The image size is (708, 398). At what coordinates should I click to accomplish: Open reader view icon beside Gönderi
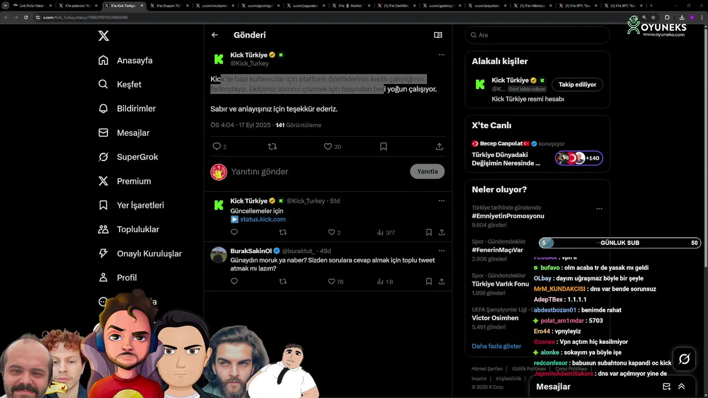[x=438, y=35]
